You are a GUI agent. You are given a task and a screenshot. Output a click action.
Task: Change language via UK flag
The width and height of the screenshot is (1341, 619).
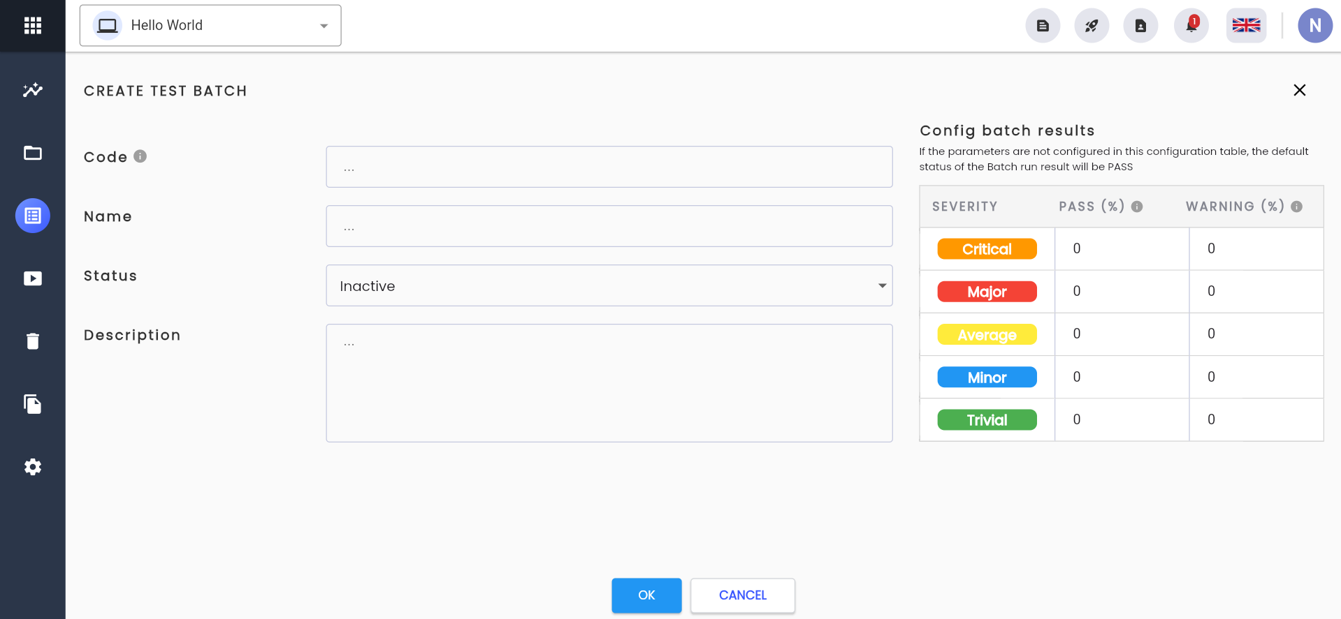1246,26
